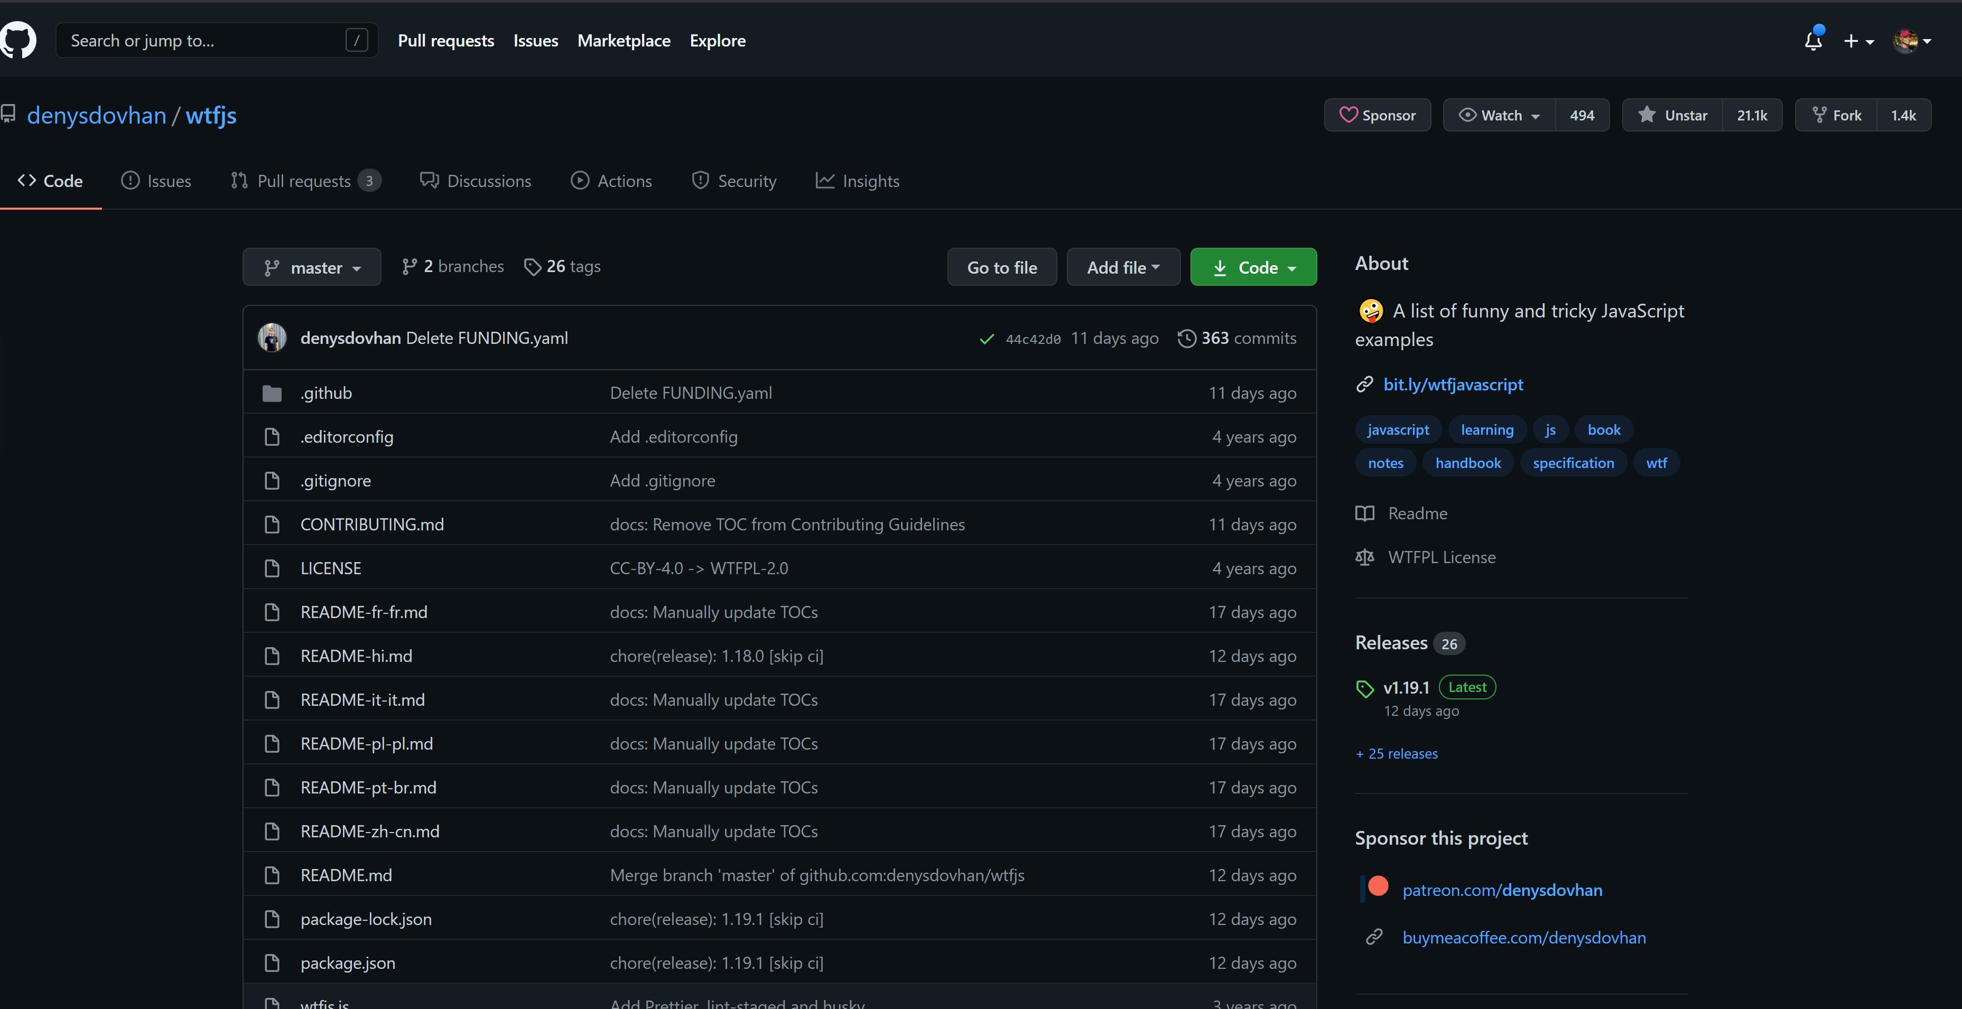Select the Code tab

50,181
